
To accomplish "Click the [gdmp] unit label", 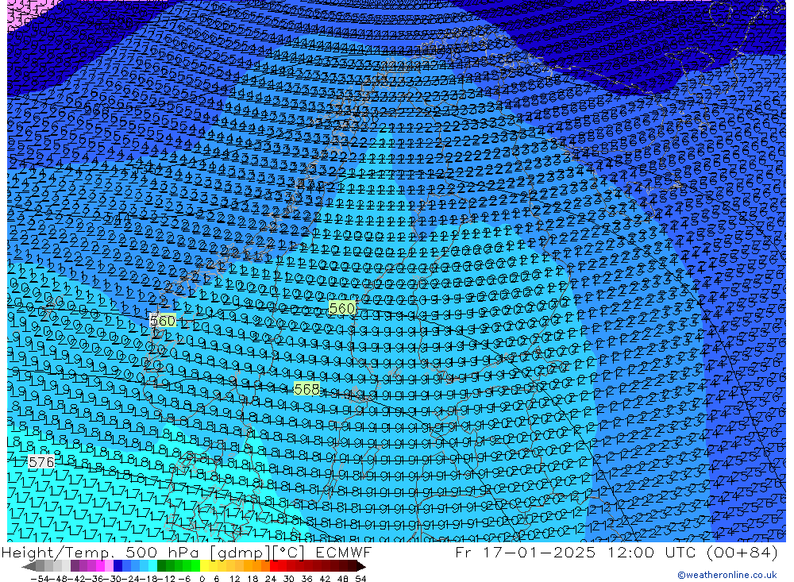I will click(241, 553).
